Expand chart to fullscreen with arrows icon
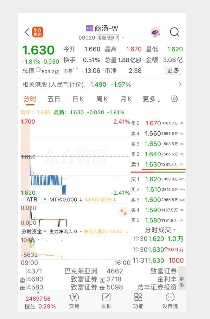 click(x=123, y=212)
